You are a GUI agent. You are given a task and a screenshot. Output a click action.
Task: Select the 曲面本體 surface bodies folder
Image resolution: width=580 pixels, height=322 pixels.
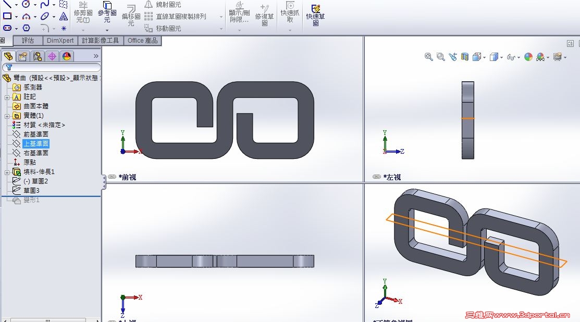30,106
